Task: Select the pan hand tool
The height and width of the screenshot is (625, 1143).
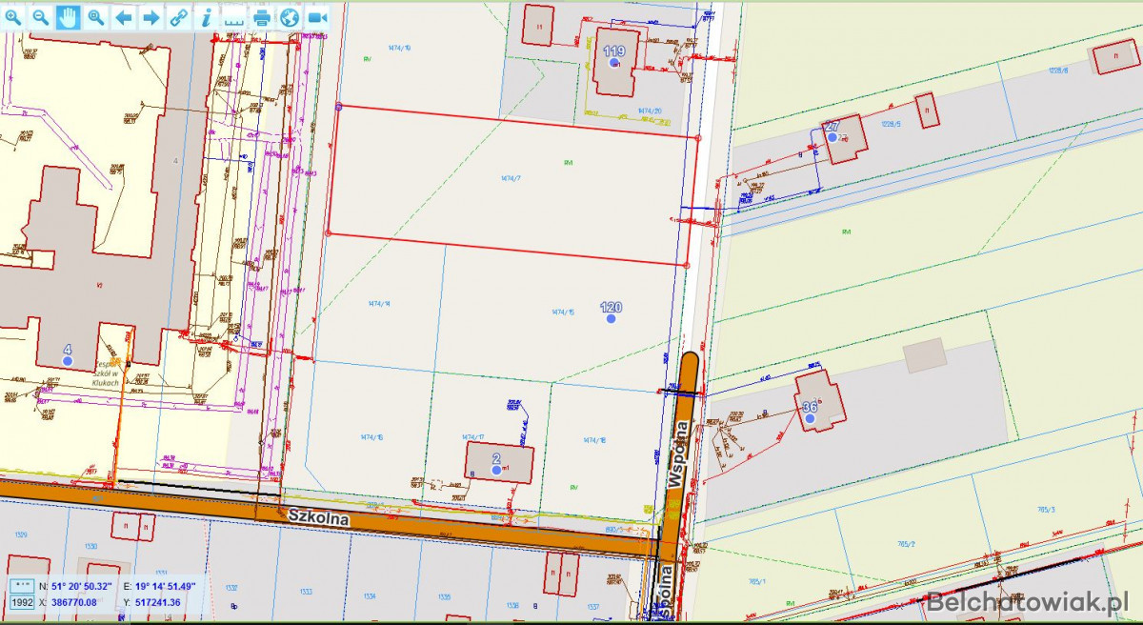Action: point(68,17)
